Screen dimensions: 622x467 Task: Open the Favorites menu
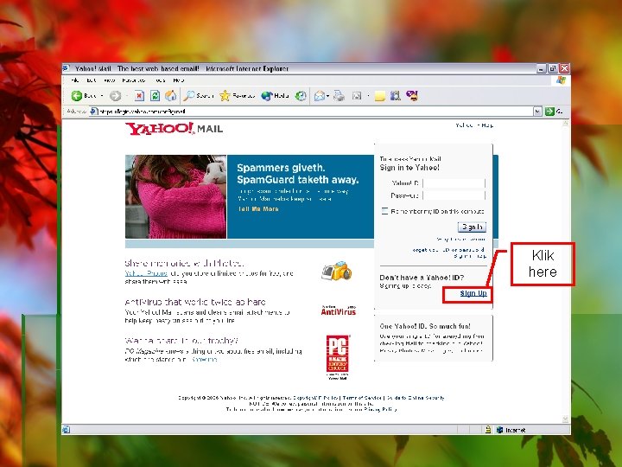[134, 80]
